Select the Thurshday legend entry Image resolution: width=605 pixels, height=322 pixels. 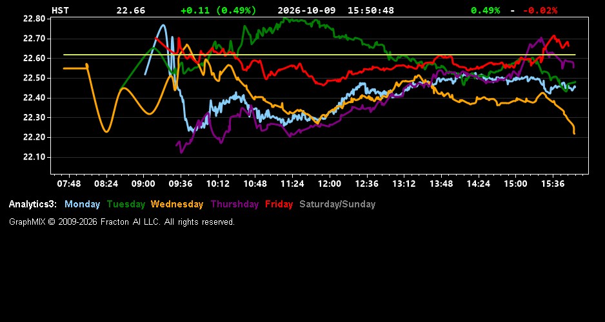click(x=235, y=205)
